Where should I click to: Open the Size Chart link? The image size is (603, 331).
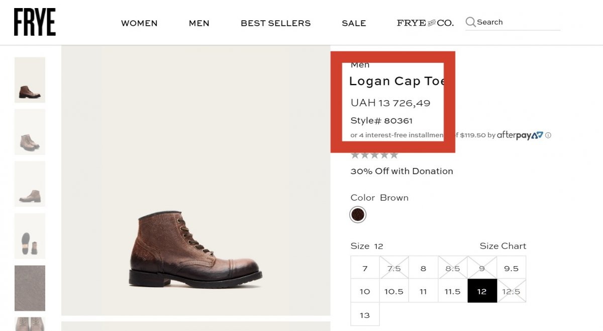[x=502, y=246]
